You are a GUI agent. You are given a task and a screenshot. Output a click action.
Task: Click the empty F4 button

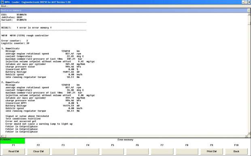(88, 152)
